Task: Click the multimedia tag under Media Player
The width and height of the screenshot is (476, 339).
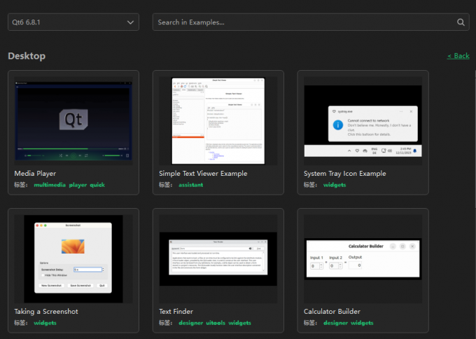Action: pos(50,185)
